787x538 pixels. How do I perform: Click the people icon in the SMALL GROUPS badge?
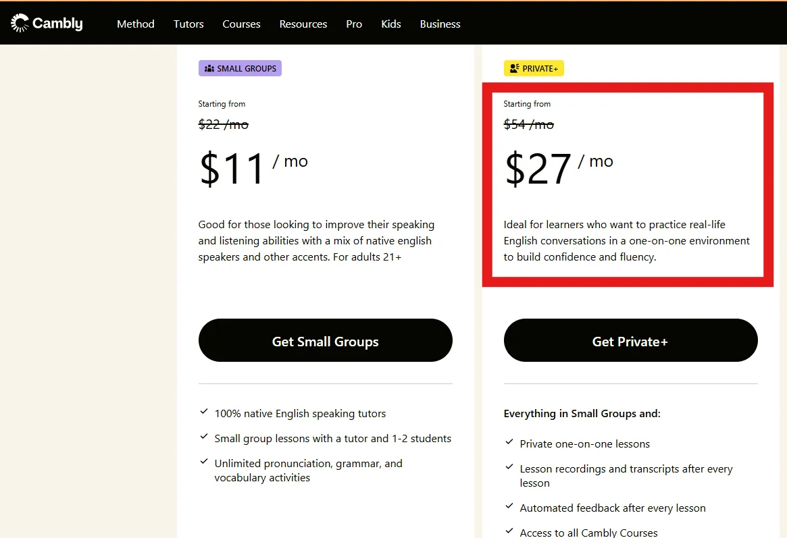[x=209, y=68]
